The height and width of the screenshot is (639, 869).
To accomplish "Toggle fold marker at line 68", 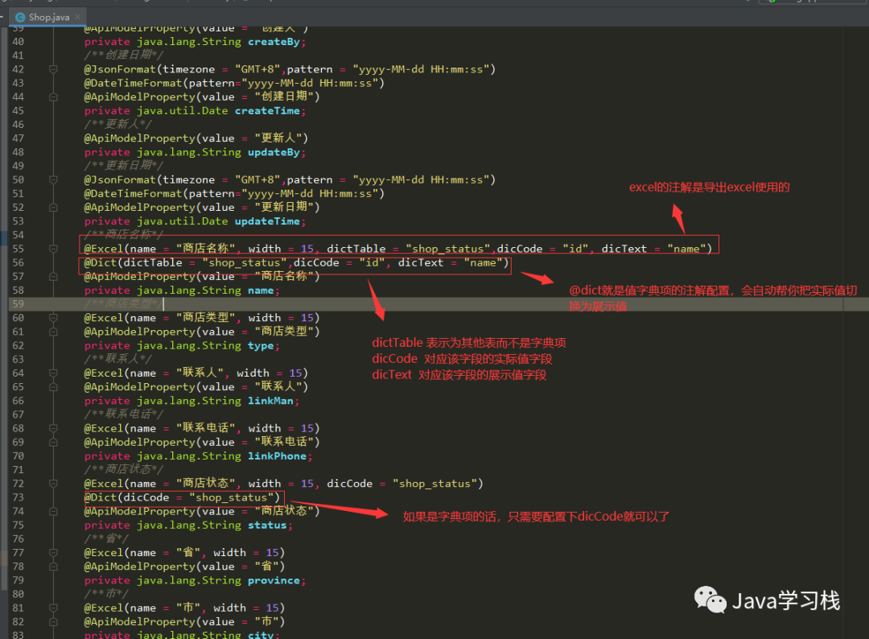I will tap(53, 428).
